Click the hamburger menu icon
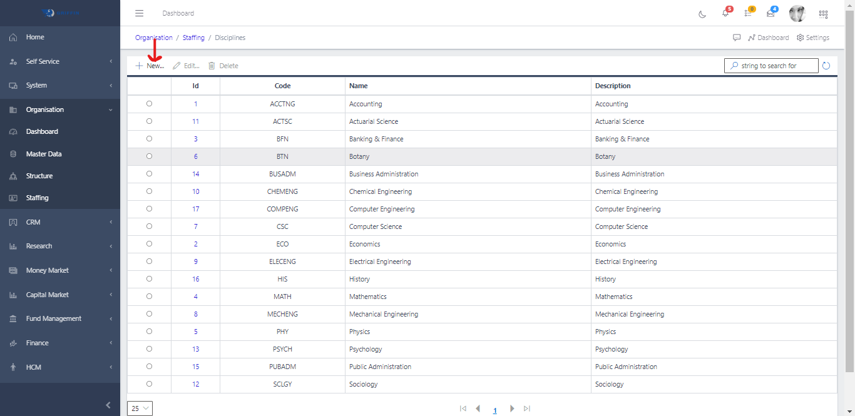855x416 pixels. (x=140, y=13)
